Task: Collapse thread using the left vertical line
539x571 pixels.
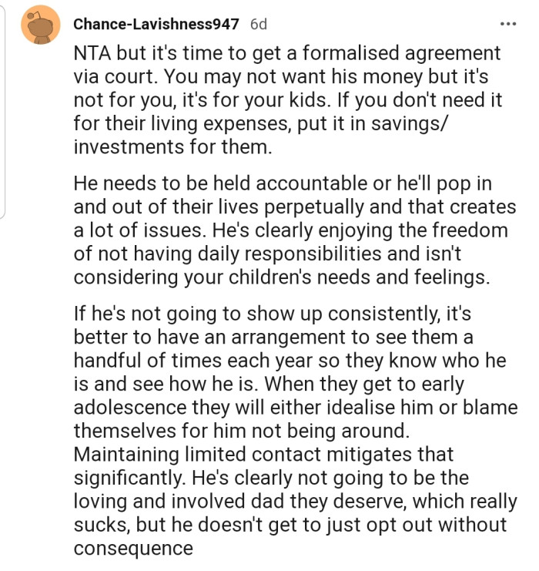Action: pyautogui.click(x=2, y=111)
